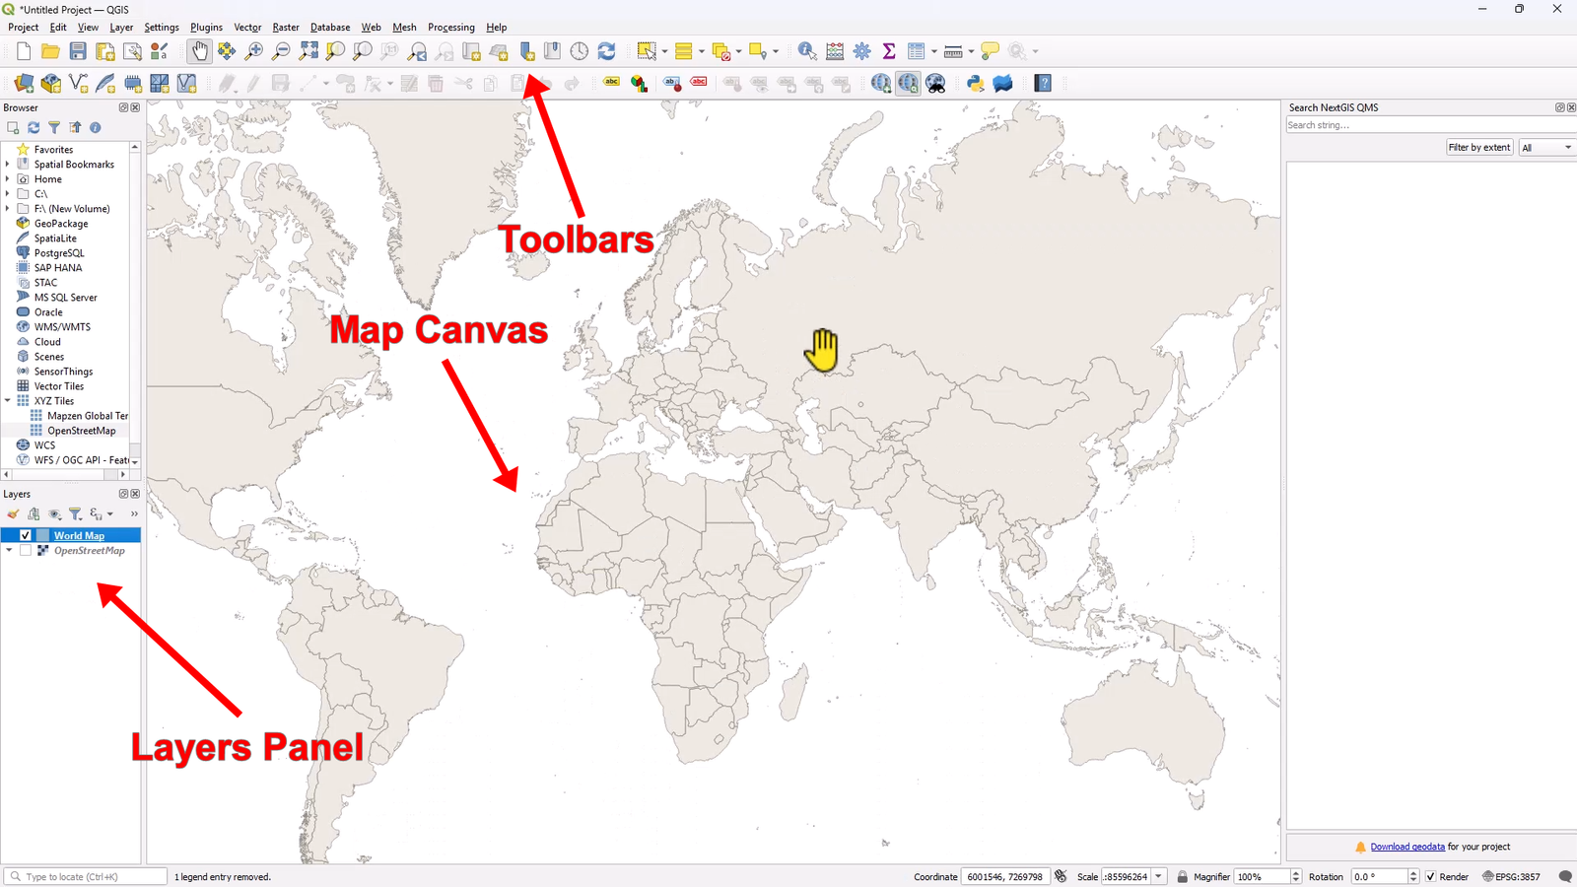This screenshot has height=887, width=1577.
Task: Uncheck the Render checkbox
Action: point(1431,876)
